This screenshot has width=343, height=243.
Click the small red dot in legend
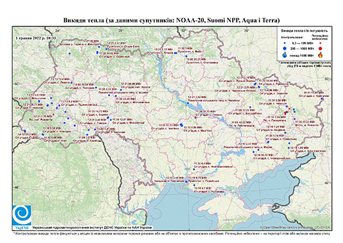[x=321, y=44]
